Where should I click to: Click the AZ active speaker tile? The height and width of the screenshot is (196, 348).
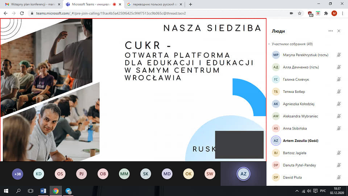[244, 174]
